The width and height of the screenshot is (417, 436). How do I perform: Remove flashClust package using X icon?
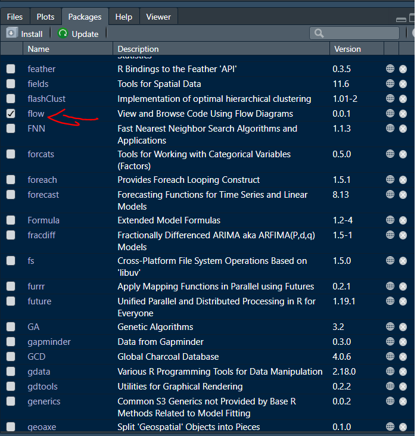[x=403, y=99]
